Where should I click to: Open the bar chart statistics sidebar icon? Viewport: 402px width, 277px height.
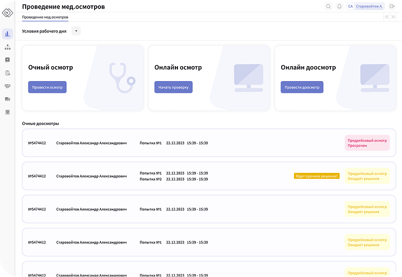pos(7,34)
